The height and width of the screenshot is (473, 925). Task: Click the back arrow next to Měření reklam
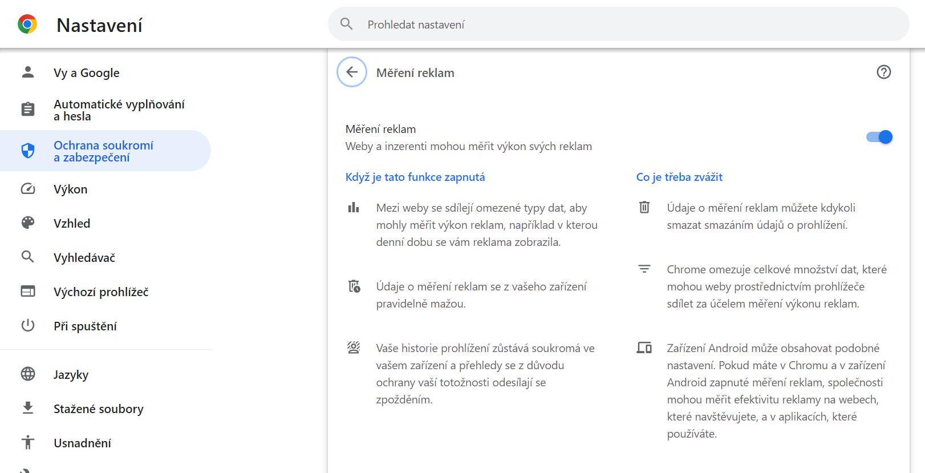coord(352,72)
